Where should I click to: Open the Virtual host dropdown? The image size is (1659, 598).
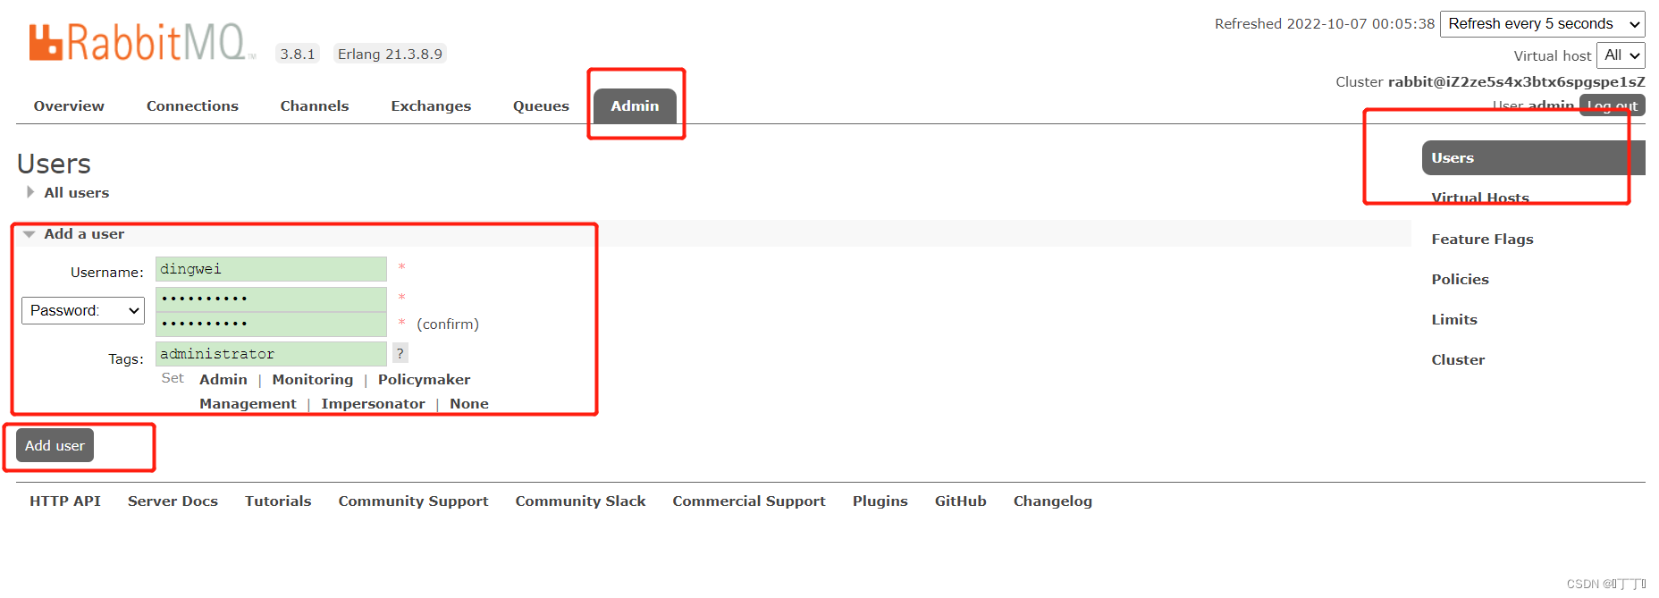pyautogui.click(x=1621, y=55)
